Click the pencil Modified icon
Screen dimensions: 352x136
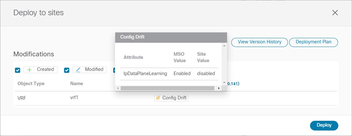[x=78, y=70]
